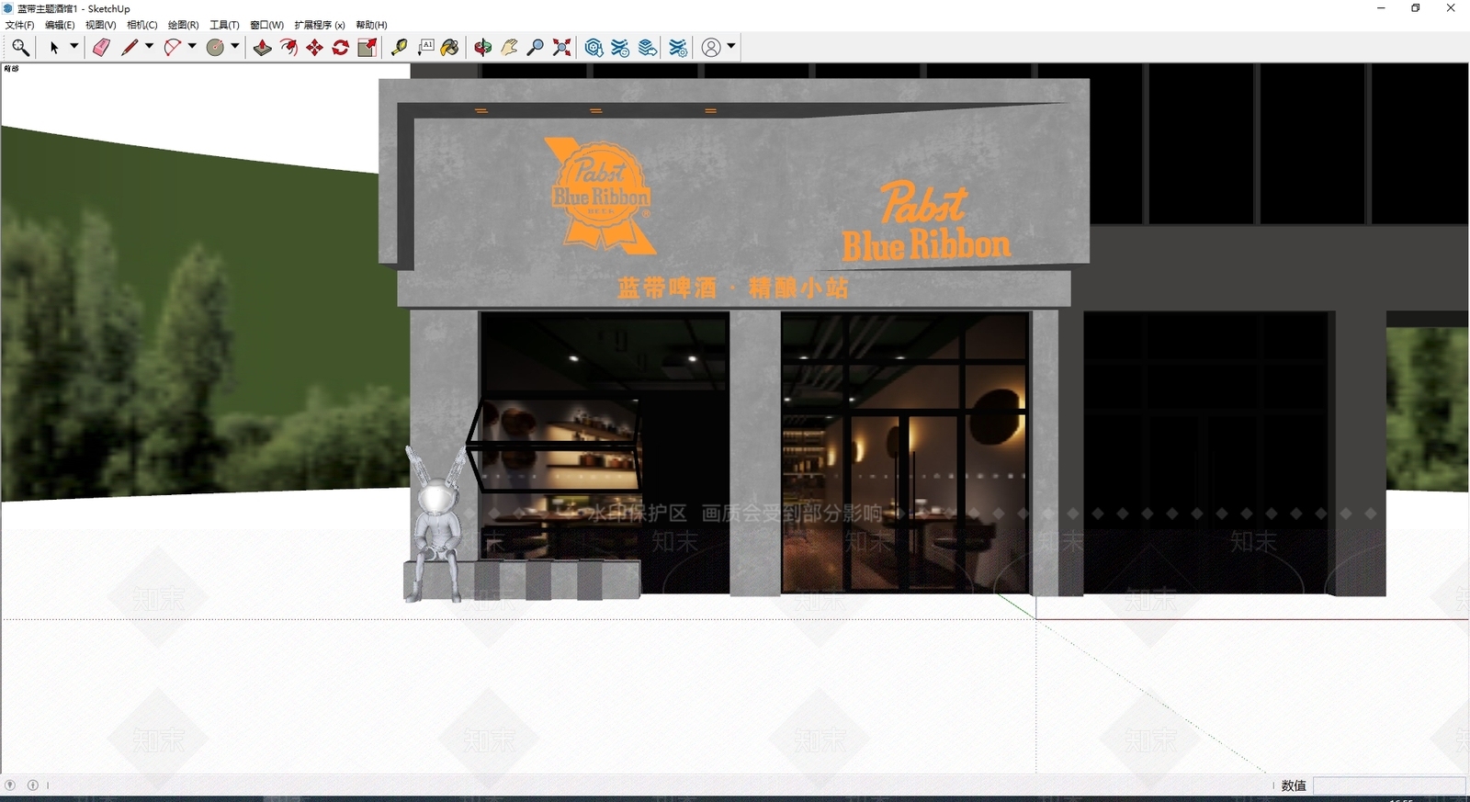Click the Search SketchUp magnifier icon
This screenshot has height=802, width=1470.
pos(20,47)
